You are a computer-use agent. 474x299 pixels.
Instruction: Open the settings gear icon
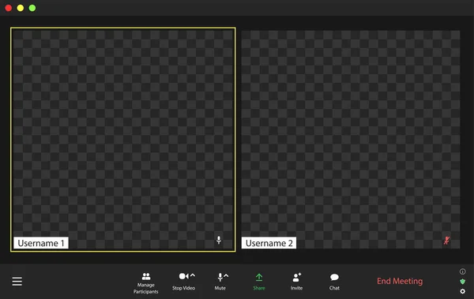pos(462,291)
